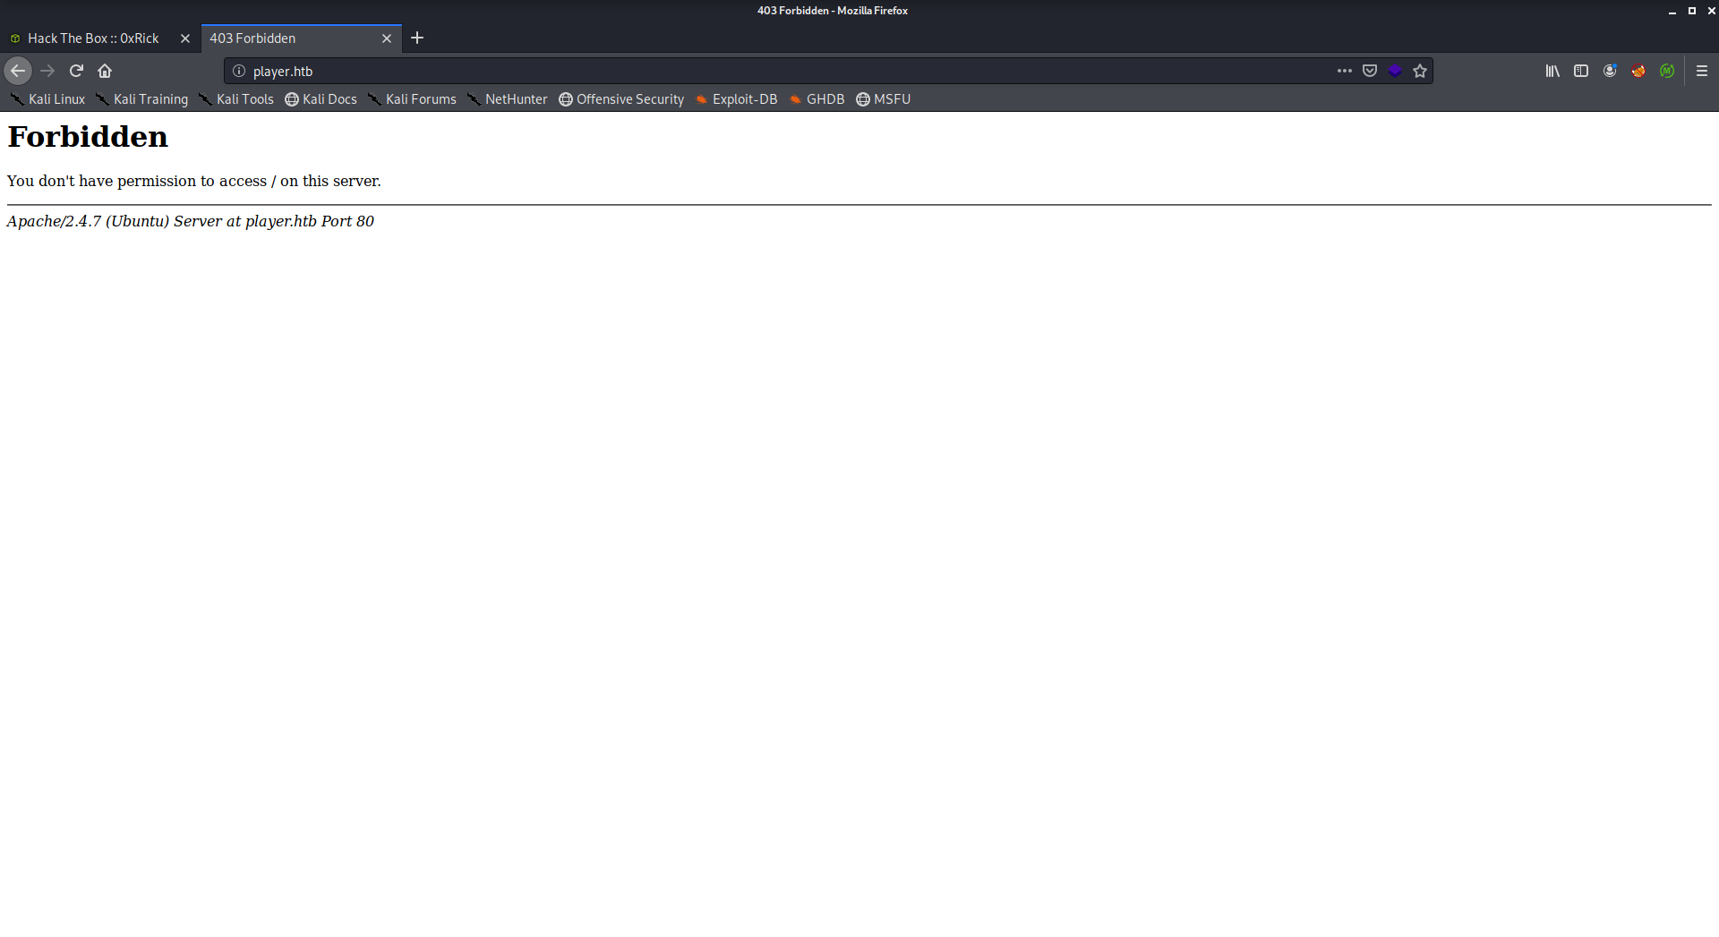Show site information for player.htb

(239, 71)
